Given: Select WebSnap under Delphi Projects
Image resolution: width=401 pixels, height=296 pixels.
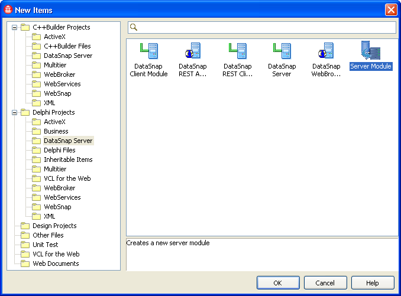Looking at the screenshot, I should (x=57, y=207).
